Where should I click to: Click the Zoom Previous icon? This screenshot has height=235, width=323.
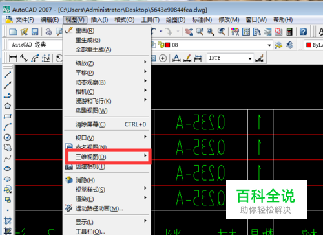(221, 32)
